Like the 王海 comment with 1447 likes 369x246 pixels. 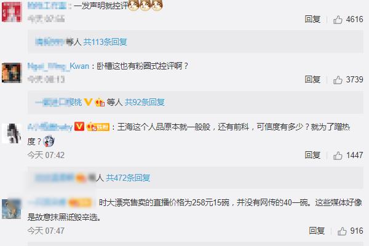[338, 156]
